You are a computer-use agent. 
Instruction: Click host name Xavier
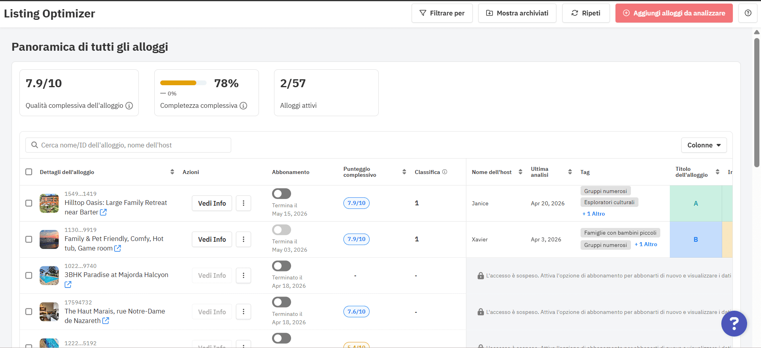(x=479, y=239)
